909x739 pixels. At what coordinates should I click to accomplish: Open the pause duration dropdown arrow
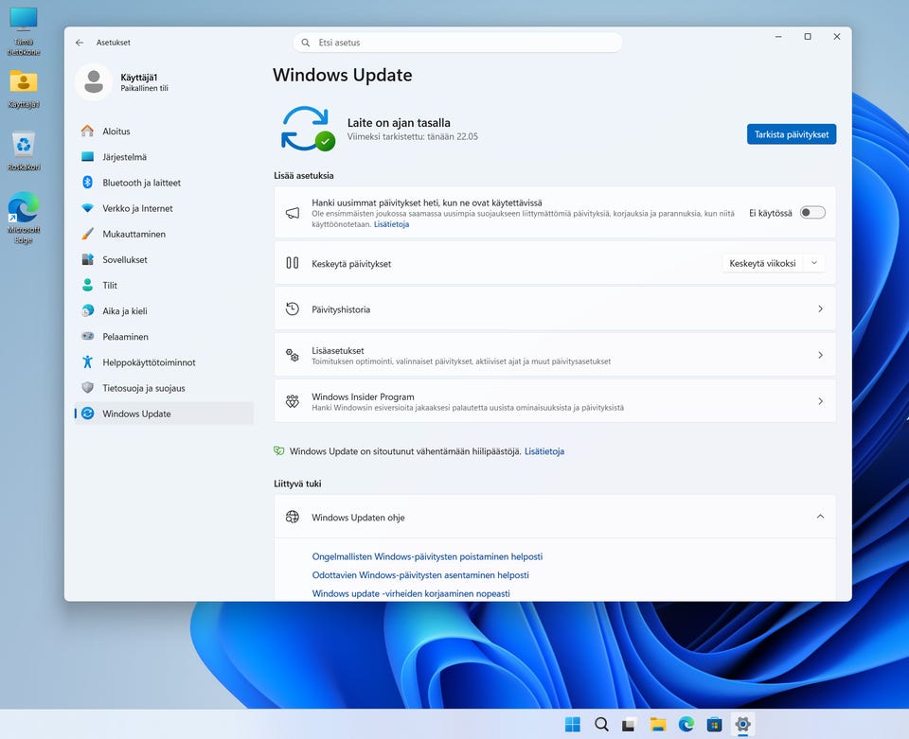(814, 263)
